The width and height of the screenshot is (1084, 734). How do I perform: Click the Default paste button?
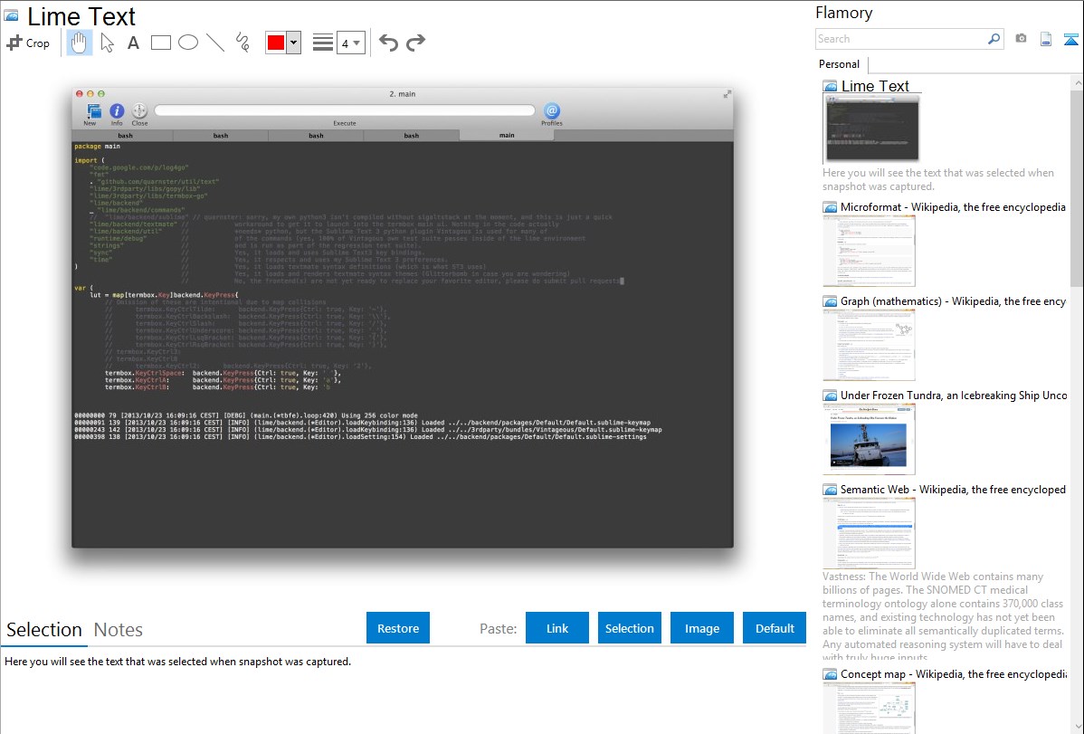pos(775,628)
